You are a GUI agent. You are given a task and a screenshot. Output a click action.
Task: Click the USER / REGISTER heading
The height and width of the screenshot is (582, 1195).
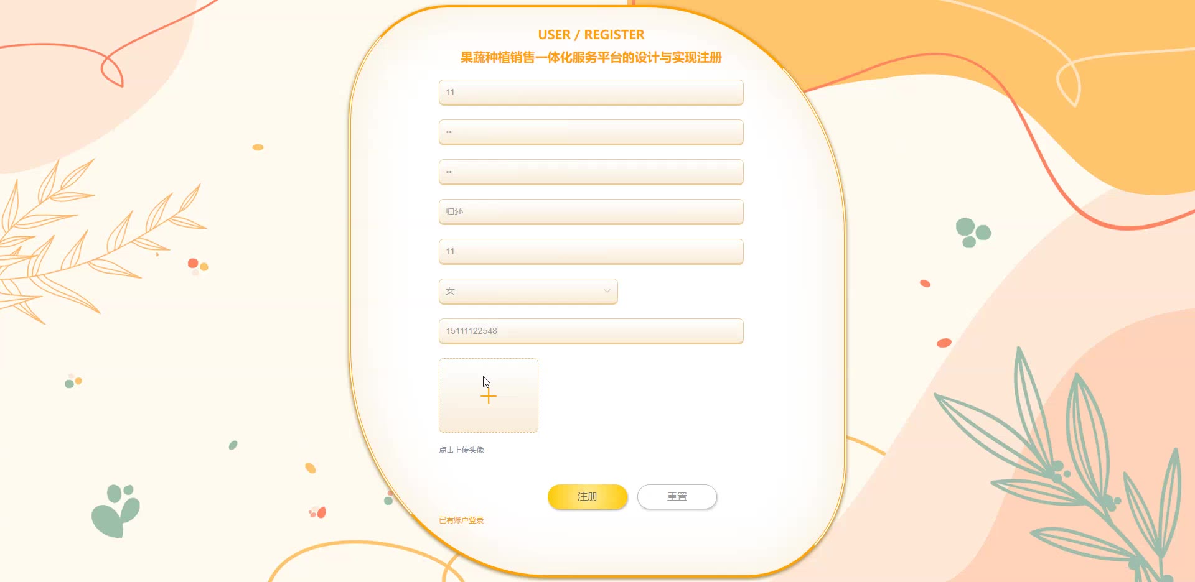coord(591,35)
